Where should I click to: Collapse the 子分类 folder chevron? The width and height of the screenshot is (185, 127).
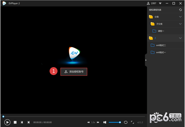click(x=180, y=24)
